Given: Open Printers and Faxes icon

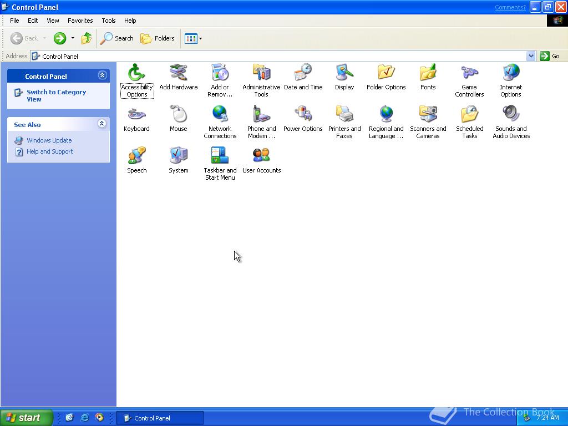Looking at the screenshot, I should pyautogui.click(x=344, y=114).
